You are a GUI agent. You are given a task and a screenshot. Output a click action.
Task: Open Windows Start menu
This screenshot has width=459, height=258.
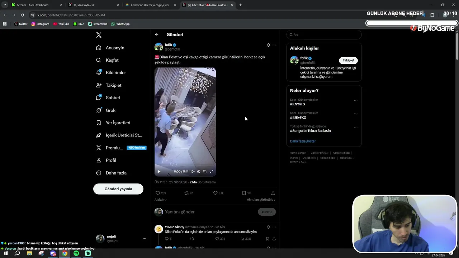6,253
